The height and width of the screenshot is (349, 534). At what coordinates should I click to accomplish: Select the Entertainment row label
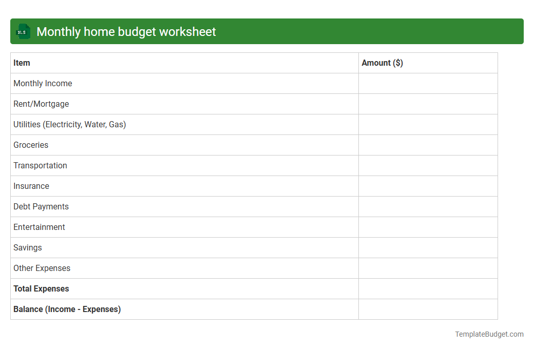[39, 227]
